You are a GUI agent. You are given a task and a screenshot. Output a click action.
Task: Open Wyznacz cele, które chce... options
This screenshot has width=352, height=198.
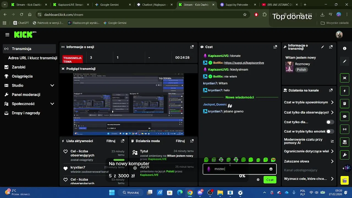point(309,179)
